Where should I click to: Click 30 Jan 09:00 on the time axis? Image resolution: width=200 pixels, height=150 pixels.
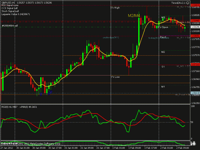click(x=39, y=148)
